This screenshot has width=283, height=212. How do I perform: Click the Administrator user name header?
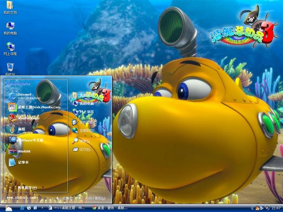coord(19,84)
